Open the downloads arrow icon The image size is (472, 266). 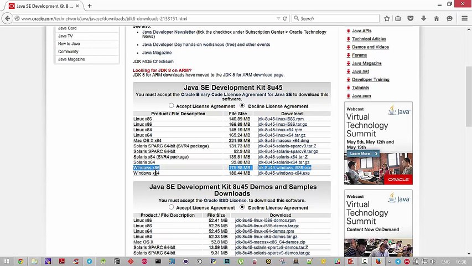[x=423, y=18]
